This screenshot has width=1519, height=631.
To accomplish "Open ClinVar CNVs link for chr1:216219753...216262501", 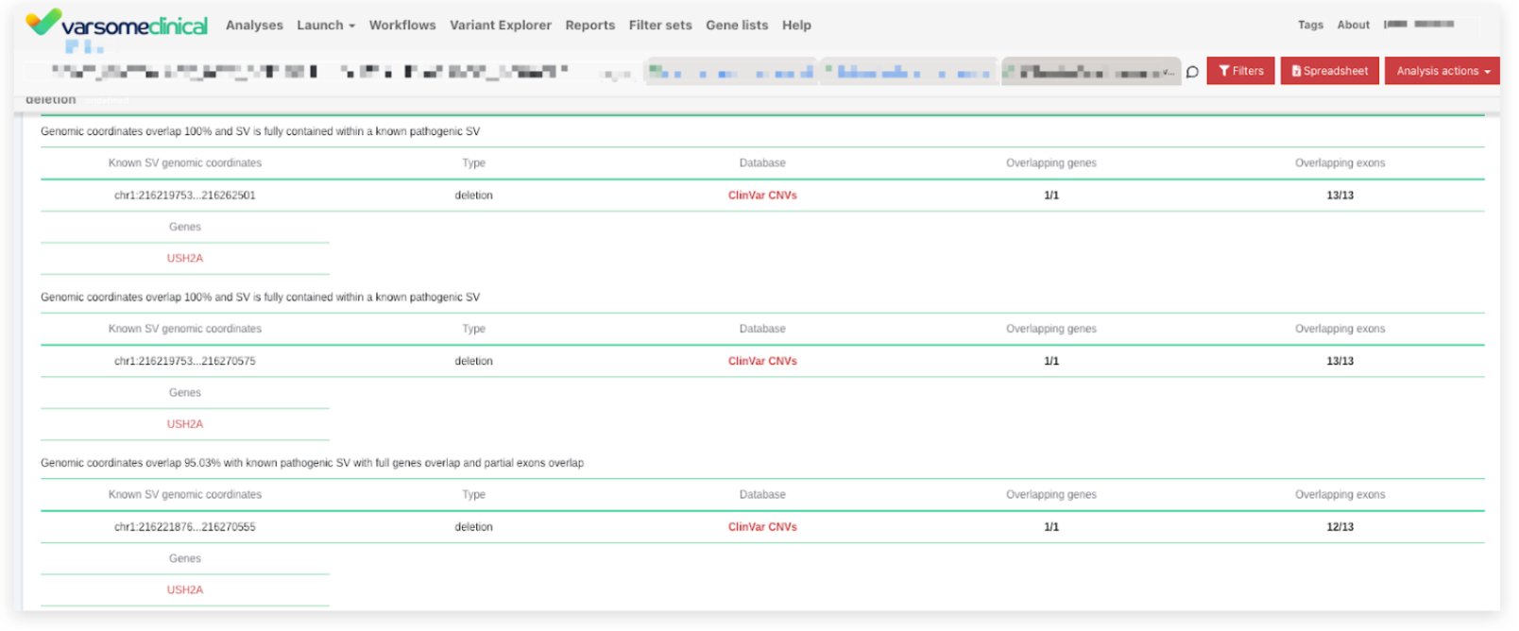I will click(x=762, y=196).
